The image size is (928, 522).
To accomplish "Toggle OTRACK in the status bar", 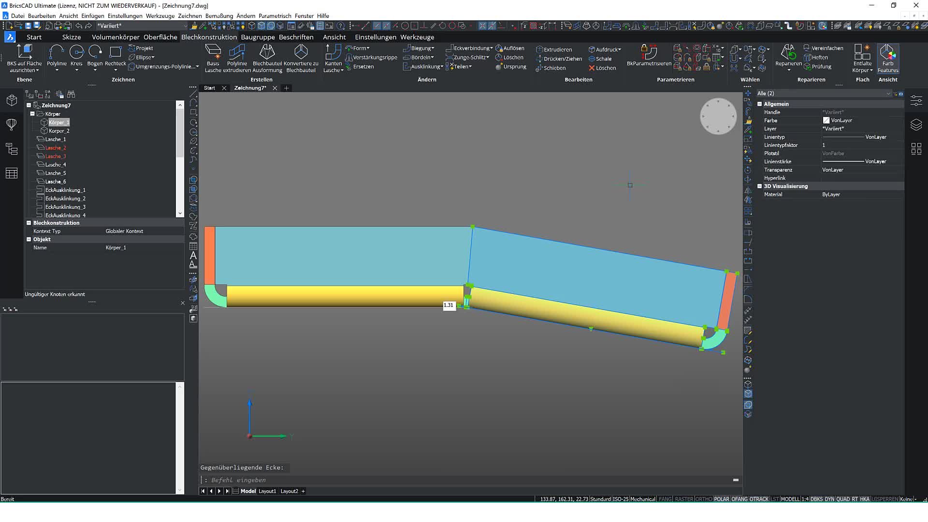I will coord(759,499).
